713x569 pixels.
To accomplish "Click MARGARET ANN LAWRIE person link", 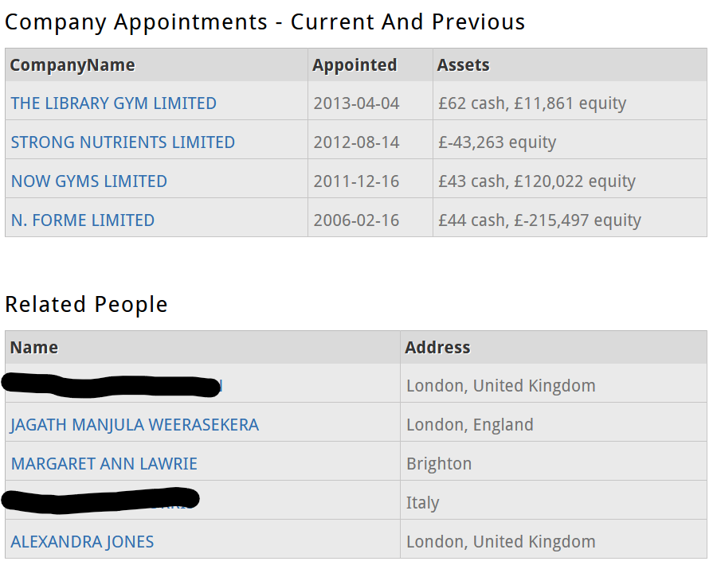I will [104, 464].
